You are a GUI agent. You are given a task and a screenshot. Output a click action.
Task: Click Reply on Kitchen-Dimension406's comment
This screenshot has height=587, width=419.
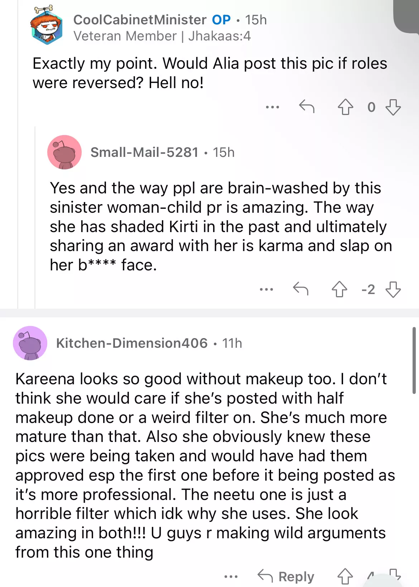[x=286, y=576]
